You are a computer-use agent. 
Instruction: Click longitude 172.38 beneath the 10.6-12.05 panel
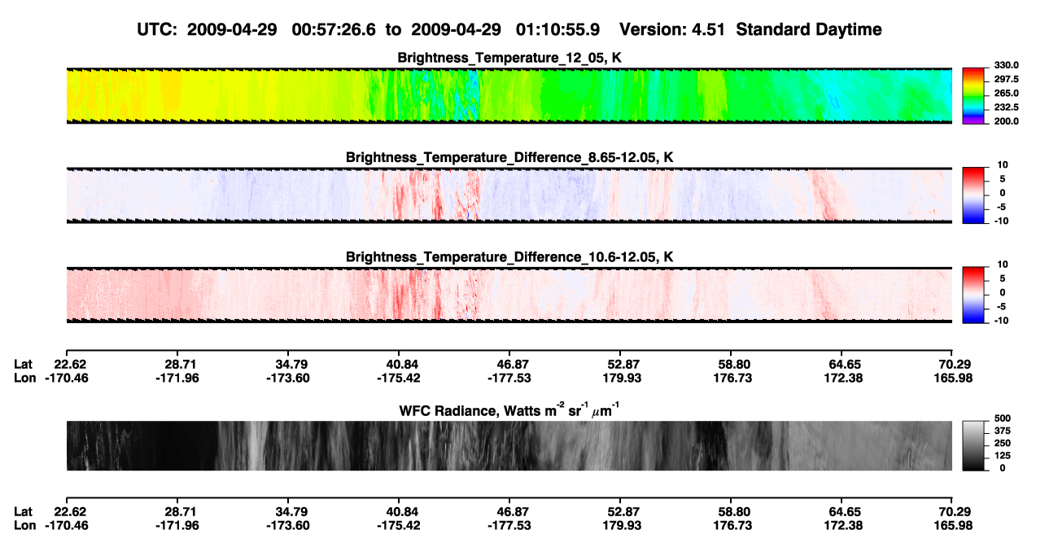point(842,378)
